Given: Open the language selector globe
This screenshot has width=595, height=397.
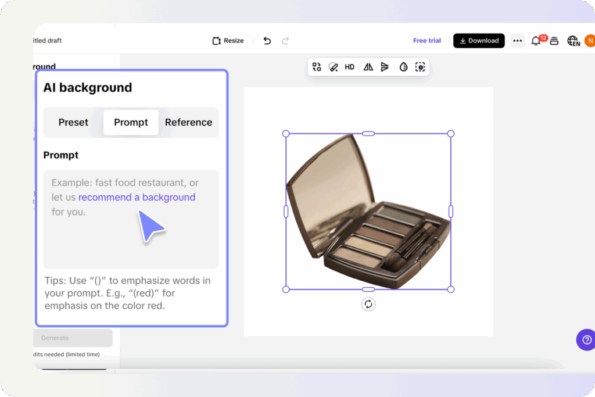Looking at the screenshot, I should coord(573,41).
